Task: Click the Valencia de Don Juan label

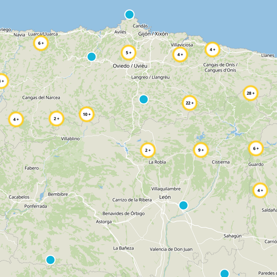Action: point(171,249)
